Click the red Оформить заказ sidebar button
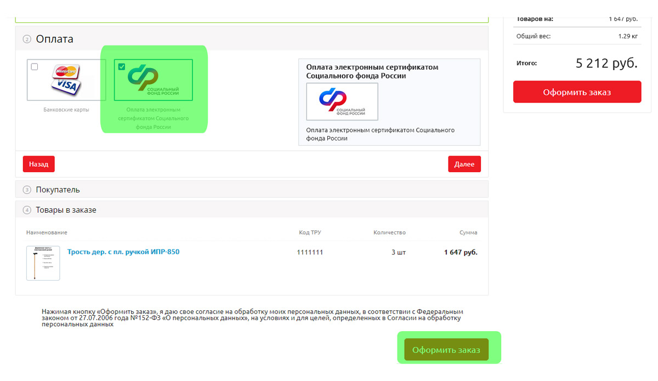This screenshot has height=381, width=658. click(x=577, y=92)
